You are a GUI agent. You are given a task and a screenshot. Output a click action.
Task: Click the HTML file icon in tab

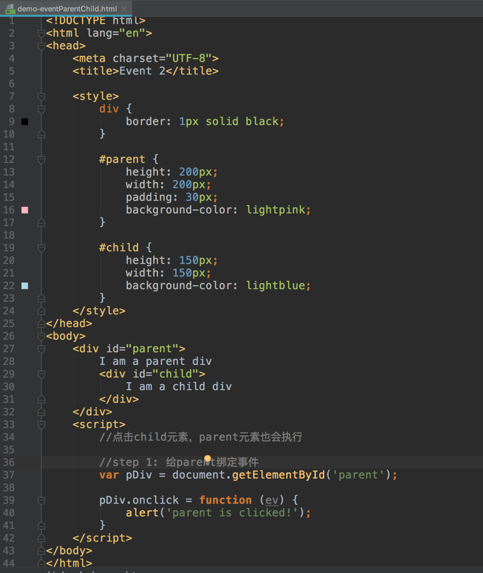(x=10, y=9)
